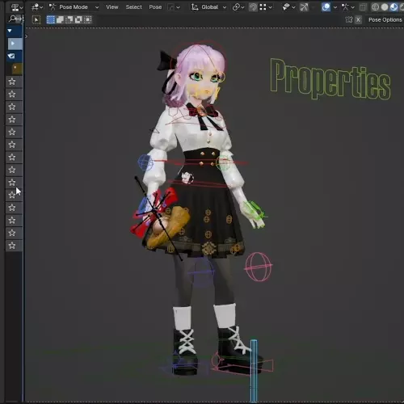
Task: Choose the intersect selection mode
Action: coord(88,19)
